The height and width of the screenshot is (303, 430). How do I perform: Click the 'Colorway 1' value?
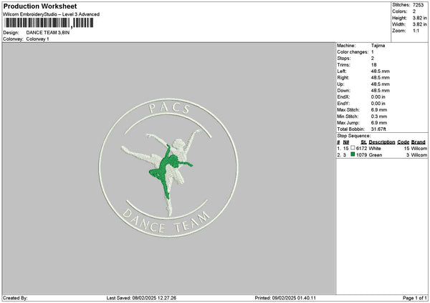[37, 39]
